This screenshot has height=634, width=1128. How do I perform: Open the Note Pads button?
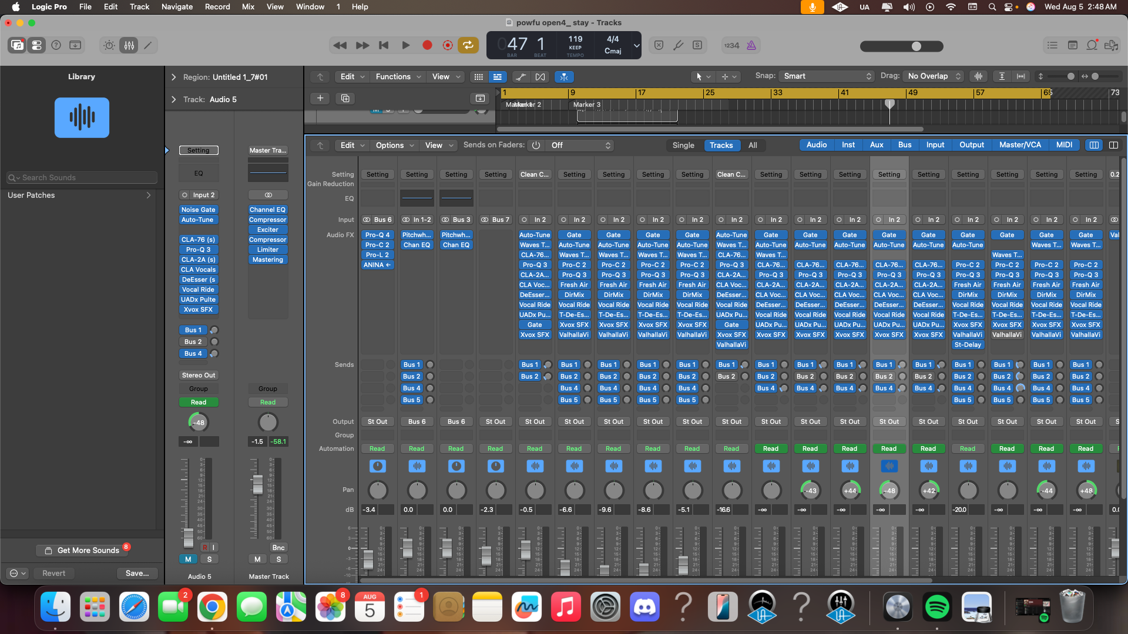(x=1072, y=45)
